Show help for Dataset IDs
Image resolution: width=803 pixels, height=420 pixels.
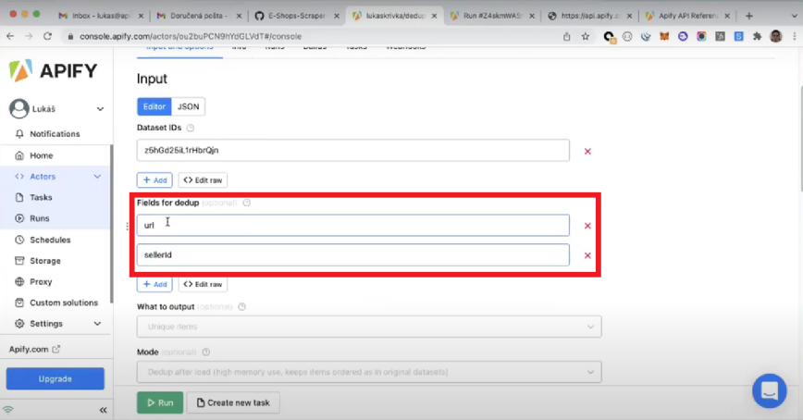click(x=191, y=128)
